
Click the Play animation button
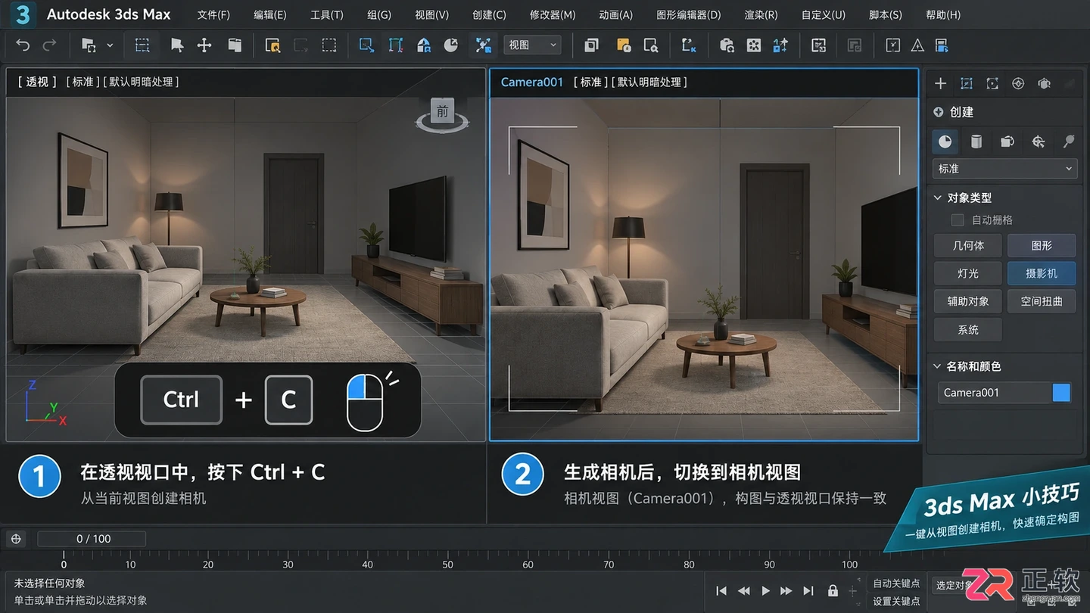point(766,590)
